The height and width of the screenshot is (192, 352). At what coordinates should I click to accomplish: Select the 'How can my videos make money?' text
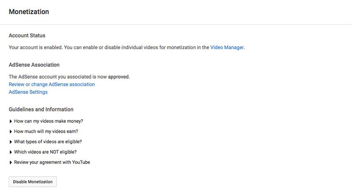[x=49, y=121]
